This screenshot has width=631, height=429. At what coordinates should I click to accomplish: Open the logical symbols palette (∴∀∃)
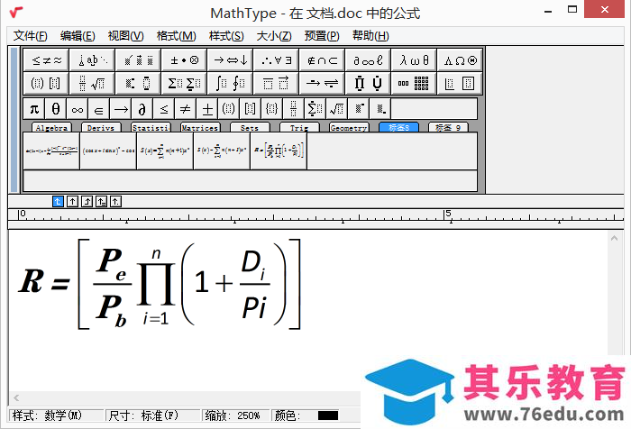pyautogui.click(x=276, y=60)
